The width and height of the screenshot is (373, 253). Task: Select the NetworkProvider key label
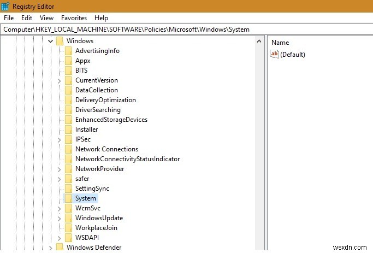(100, 169)
